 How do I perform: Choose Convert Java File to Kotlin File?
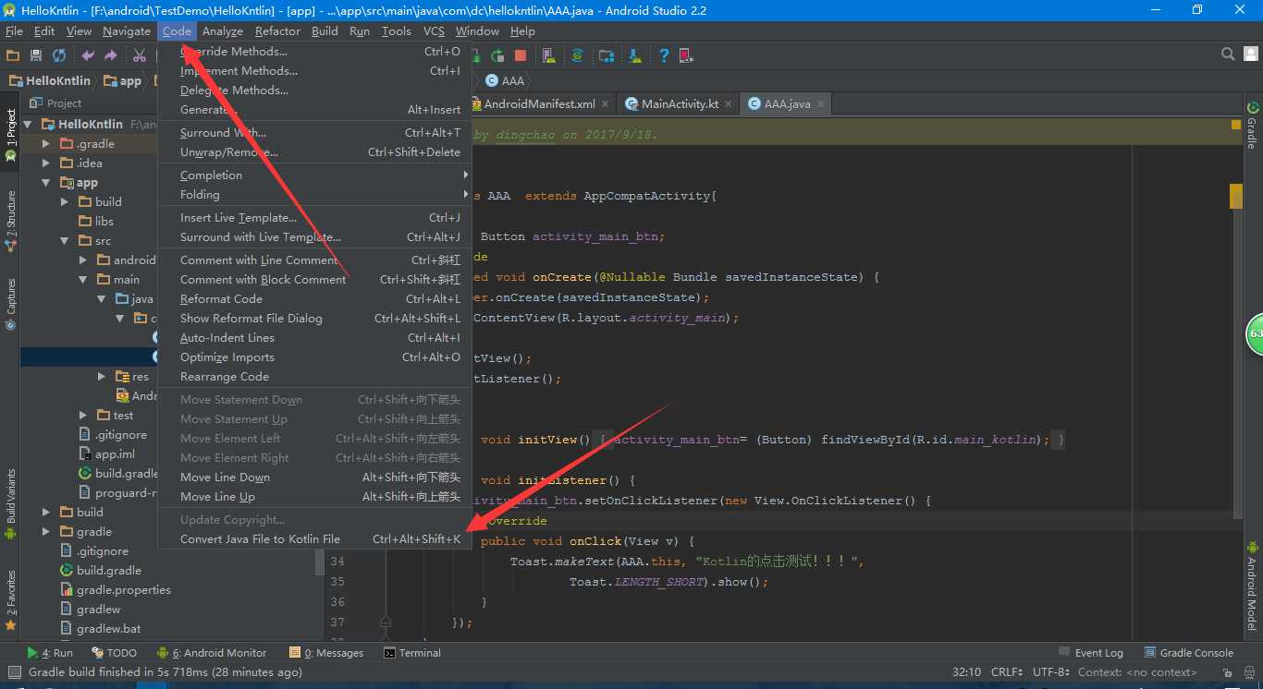(x=314, y=539)
